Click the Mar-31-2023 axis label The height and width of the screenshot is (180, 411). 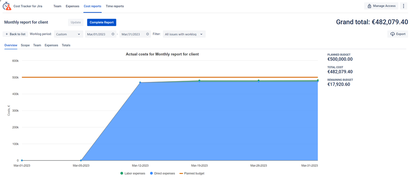[309, 166]
